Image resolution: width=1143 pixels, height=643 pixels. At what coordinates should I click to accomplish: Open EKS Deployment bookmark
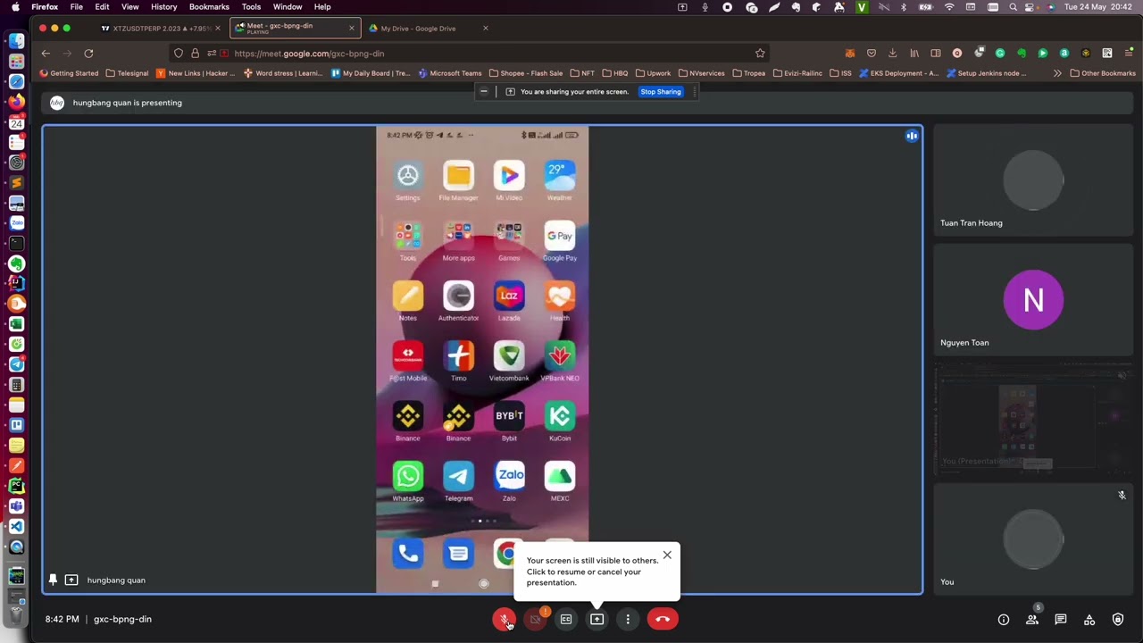tap(898, 73)
